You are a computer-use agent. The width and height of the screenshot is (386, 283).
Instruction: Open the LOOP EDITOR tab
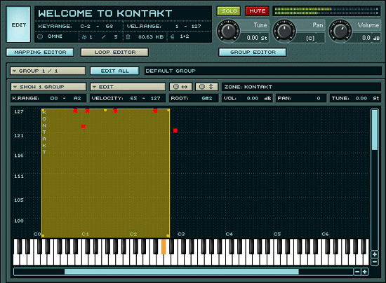tap(115, 53)
